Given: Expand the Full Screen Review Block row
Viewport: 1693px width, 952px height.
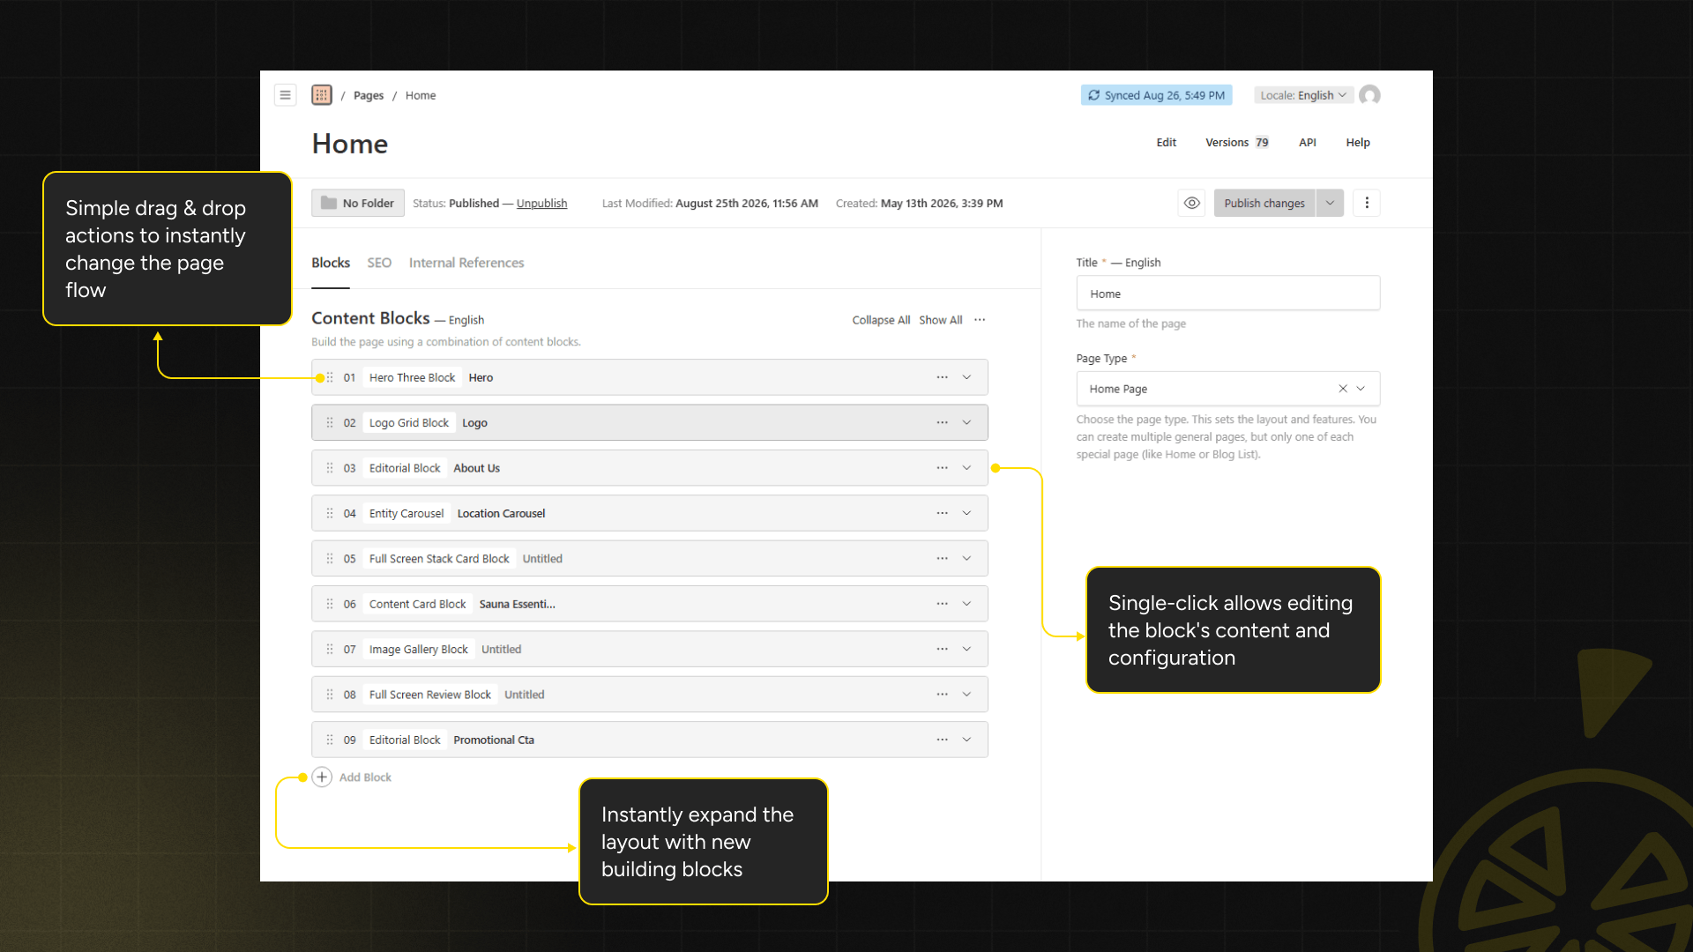Looking at the screenshot, I should 966,695.
